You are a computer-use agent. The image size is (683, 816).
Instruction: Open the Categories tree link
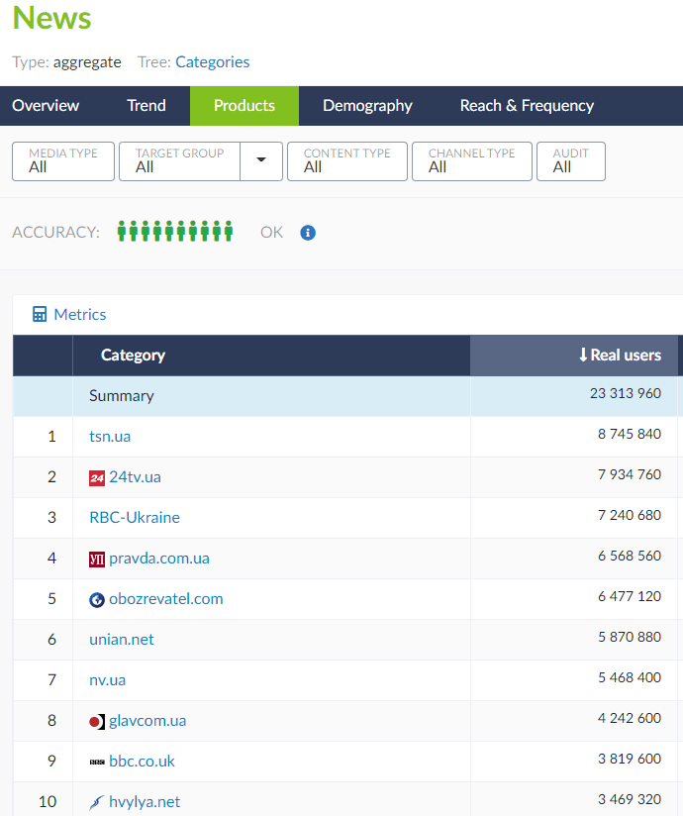(x=212, y=62)
